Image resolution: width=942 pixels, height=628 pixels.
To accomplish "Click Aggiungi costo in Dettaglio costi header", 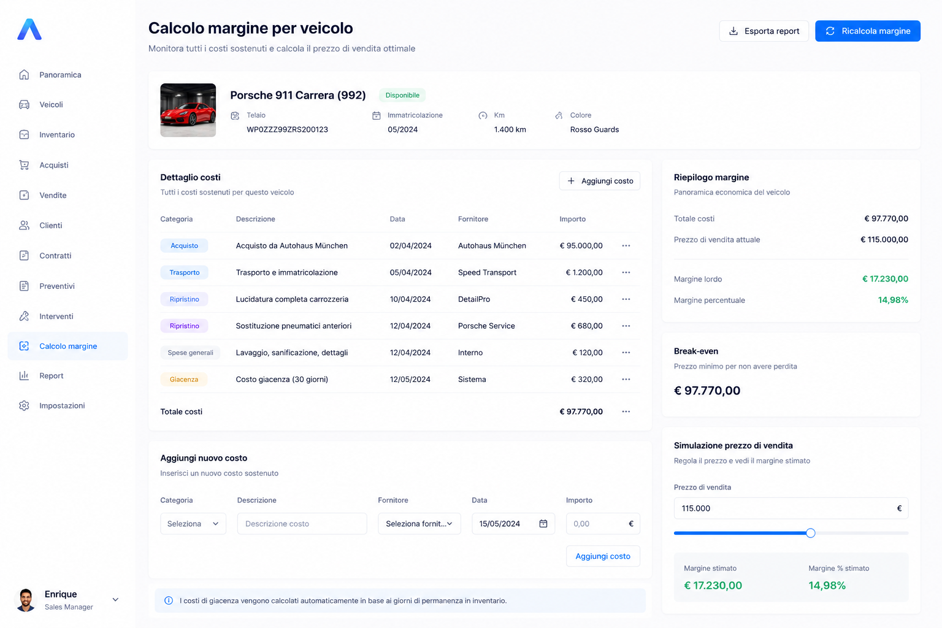I will [x=600, y=181].
